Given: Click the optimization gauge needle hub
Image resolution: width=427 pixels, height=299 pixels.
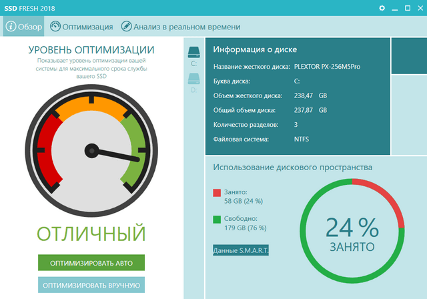Looking at the screenshot, I should click(92, 149).
